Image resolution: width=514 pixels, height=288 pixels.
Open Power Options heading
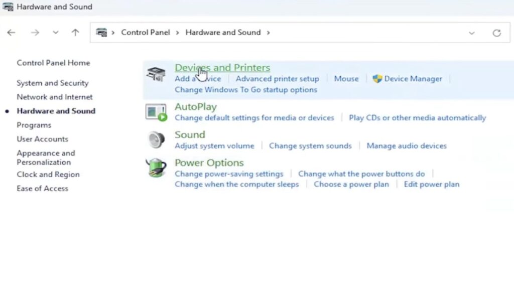point(209,163)
